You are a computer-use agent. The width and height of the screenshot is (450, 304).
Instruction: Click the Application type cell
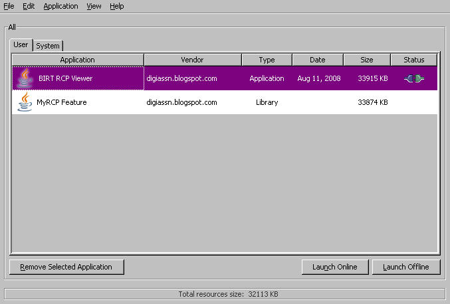[267, 78]
